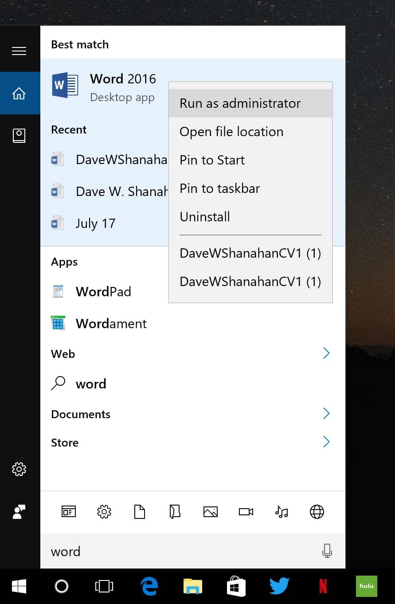Click the Web section heading
The width and height of the screenshot is (395, 604).
click(63, 354)
